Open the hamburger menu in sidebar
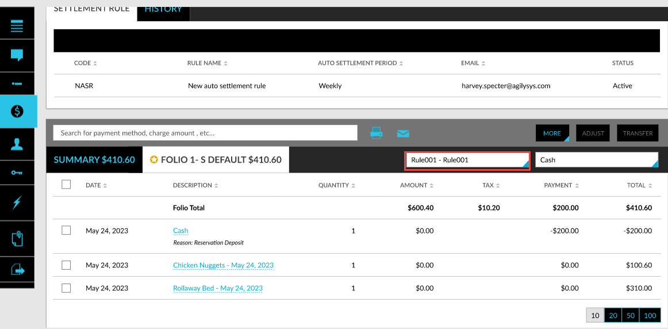The image size is (668, 329). click(17, 26)
